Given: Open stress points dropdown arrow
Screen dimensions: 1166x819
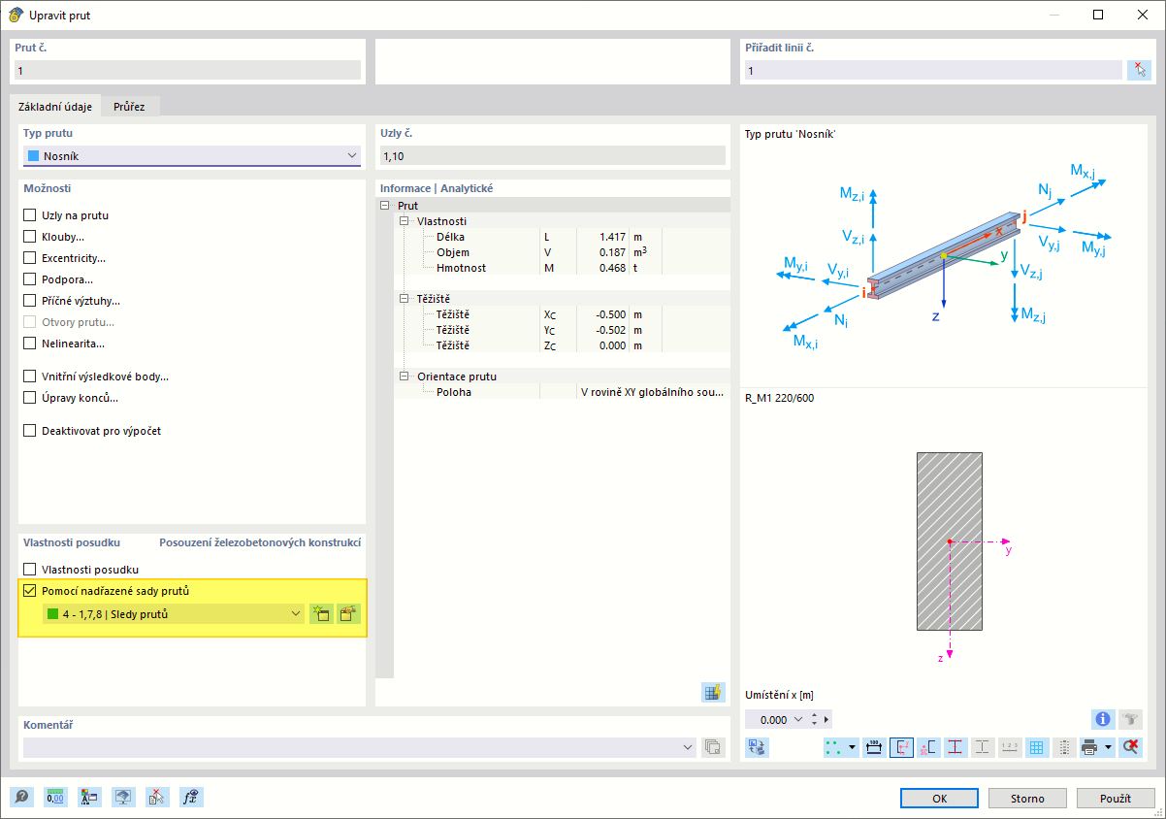Looking at the screenshot, I should (x=853, y=747).
